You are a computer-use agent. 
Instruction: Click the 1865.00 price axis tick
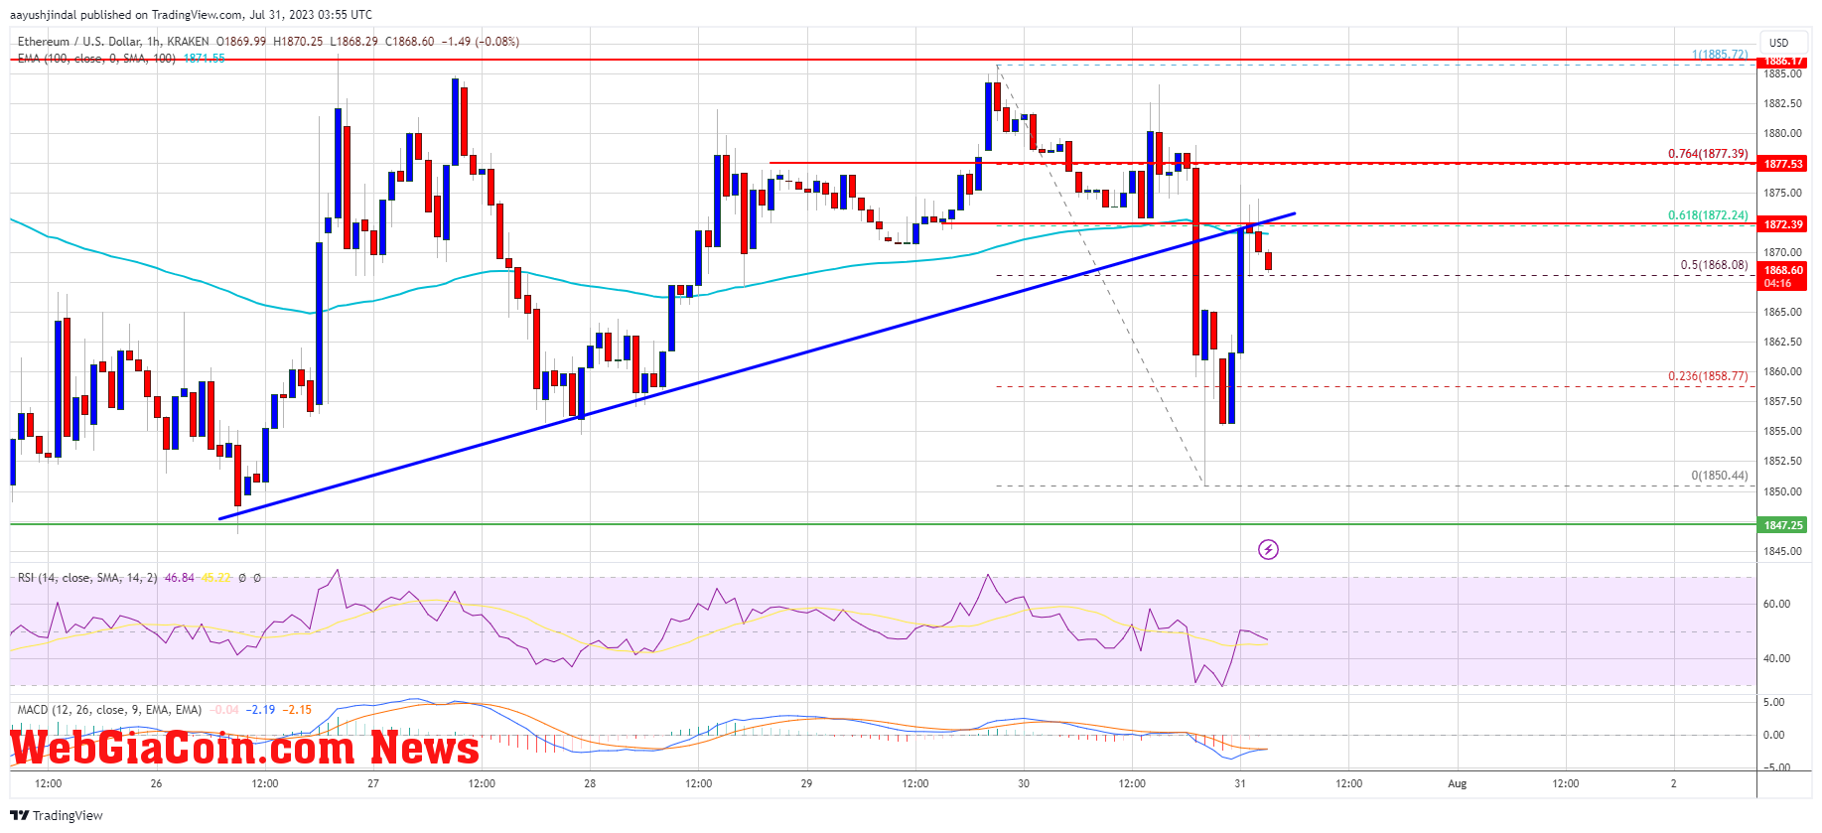pyautogui.click(x=1782, y=313)
